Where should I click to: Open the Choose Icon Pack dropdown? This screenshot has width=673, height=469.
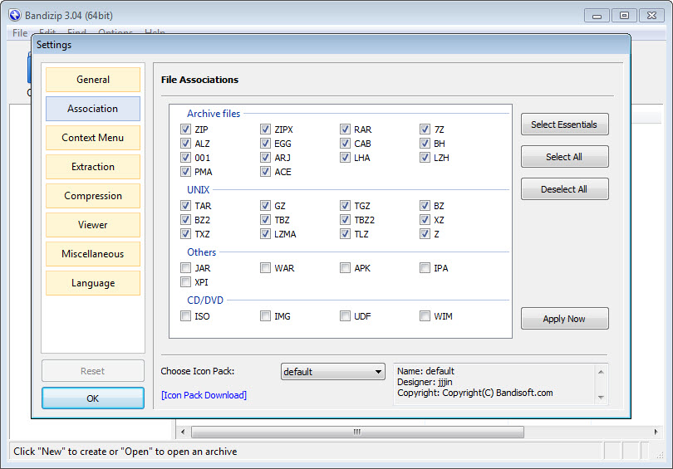click(332, 371)
